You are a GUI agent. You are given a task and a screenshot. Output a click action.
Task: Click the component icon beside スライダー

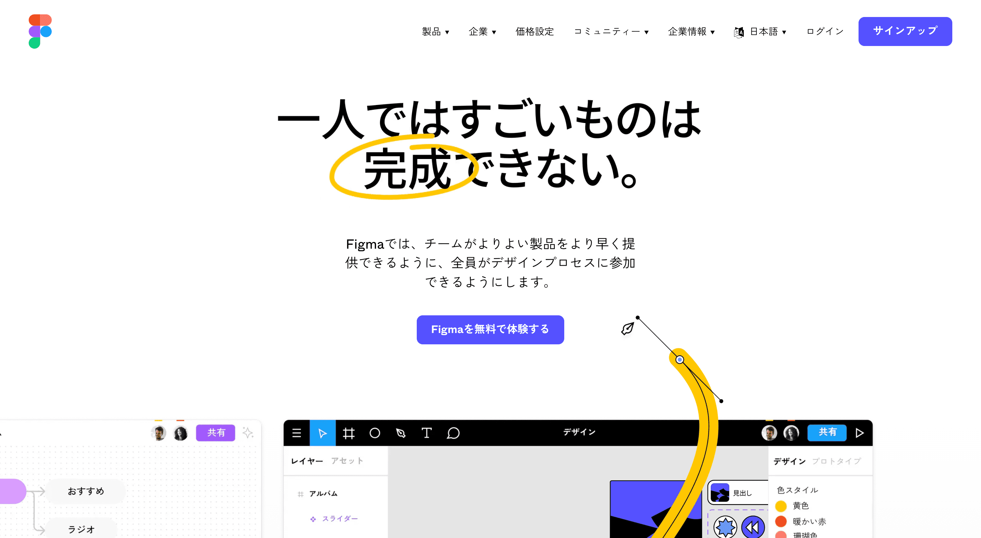tap(313, 519)
